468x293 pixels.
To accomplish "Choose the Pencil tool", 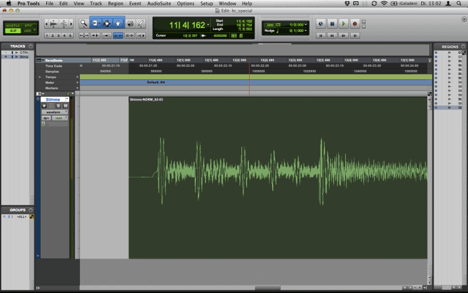I will 141,24.
